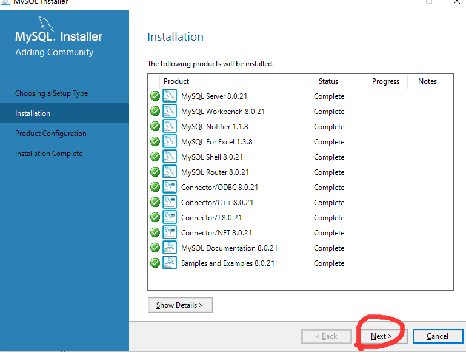466x352 pixels.
Task: Click green check mark beside Connector/ODBC
Action: 155,187
